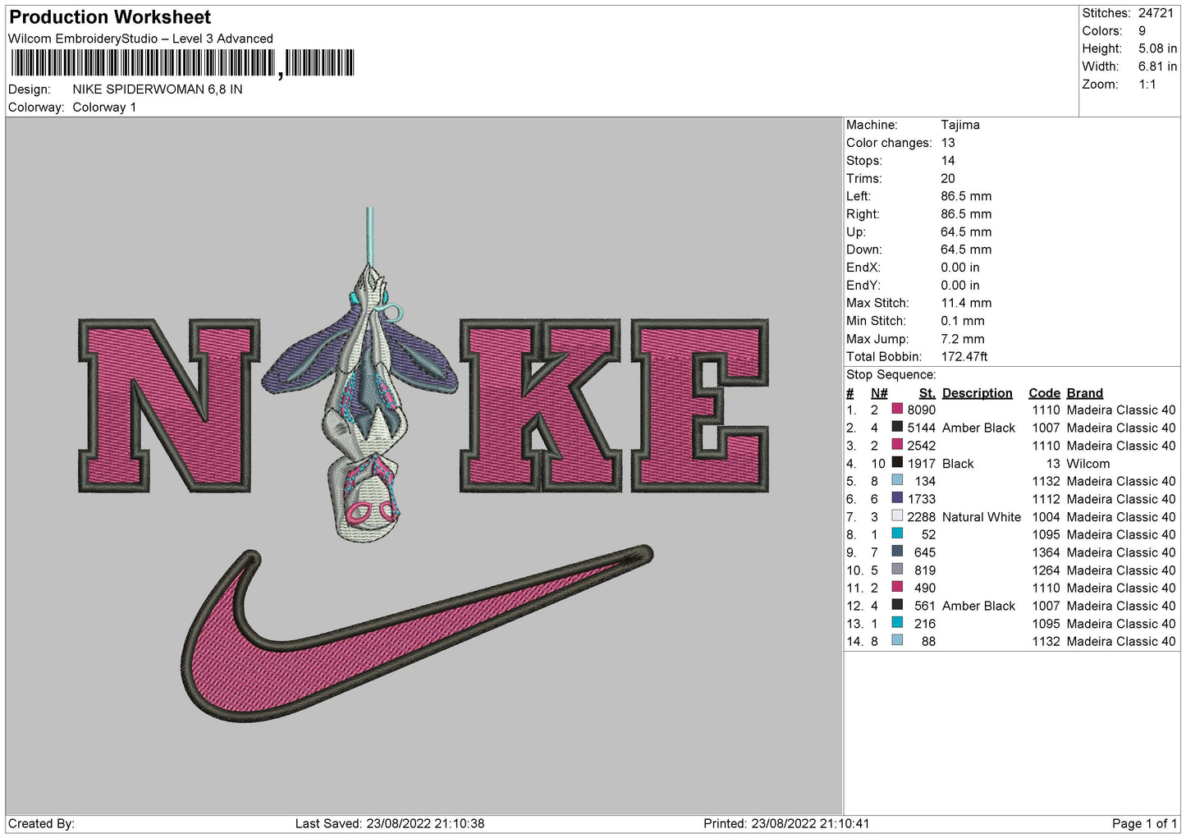The height and width of the screenshot is (838, 1186).
Task: Choose the slate blue swatch in row 9
Action: click(897, 552)
